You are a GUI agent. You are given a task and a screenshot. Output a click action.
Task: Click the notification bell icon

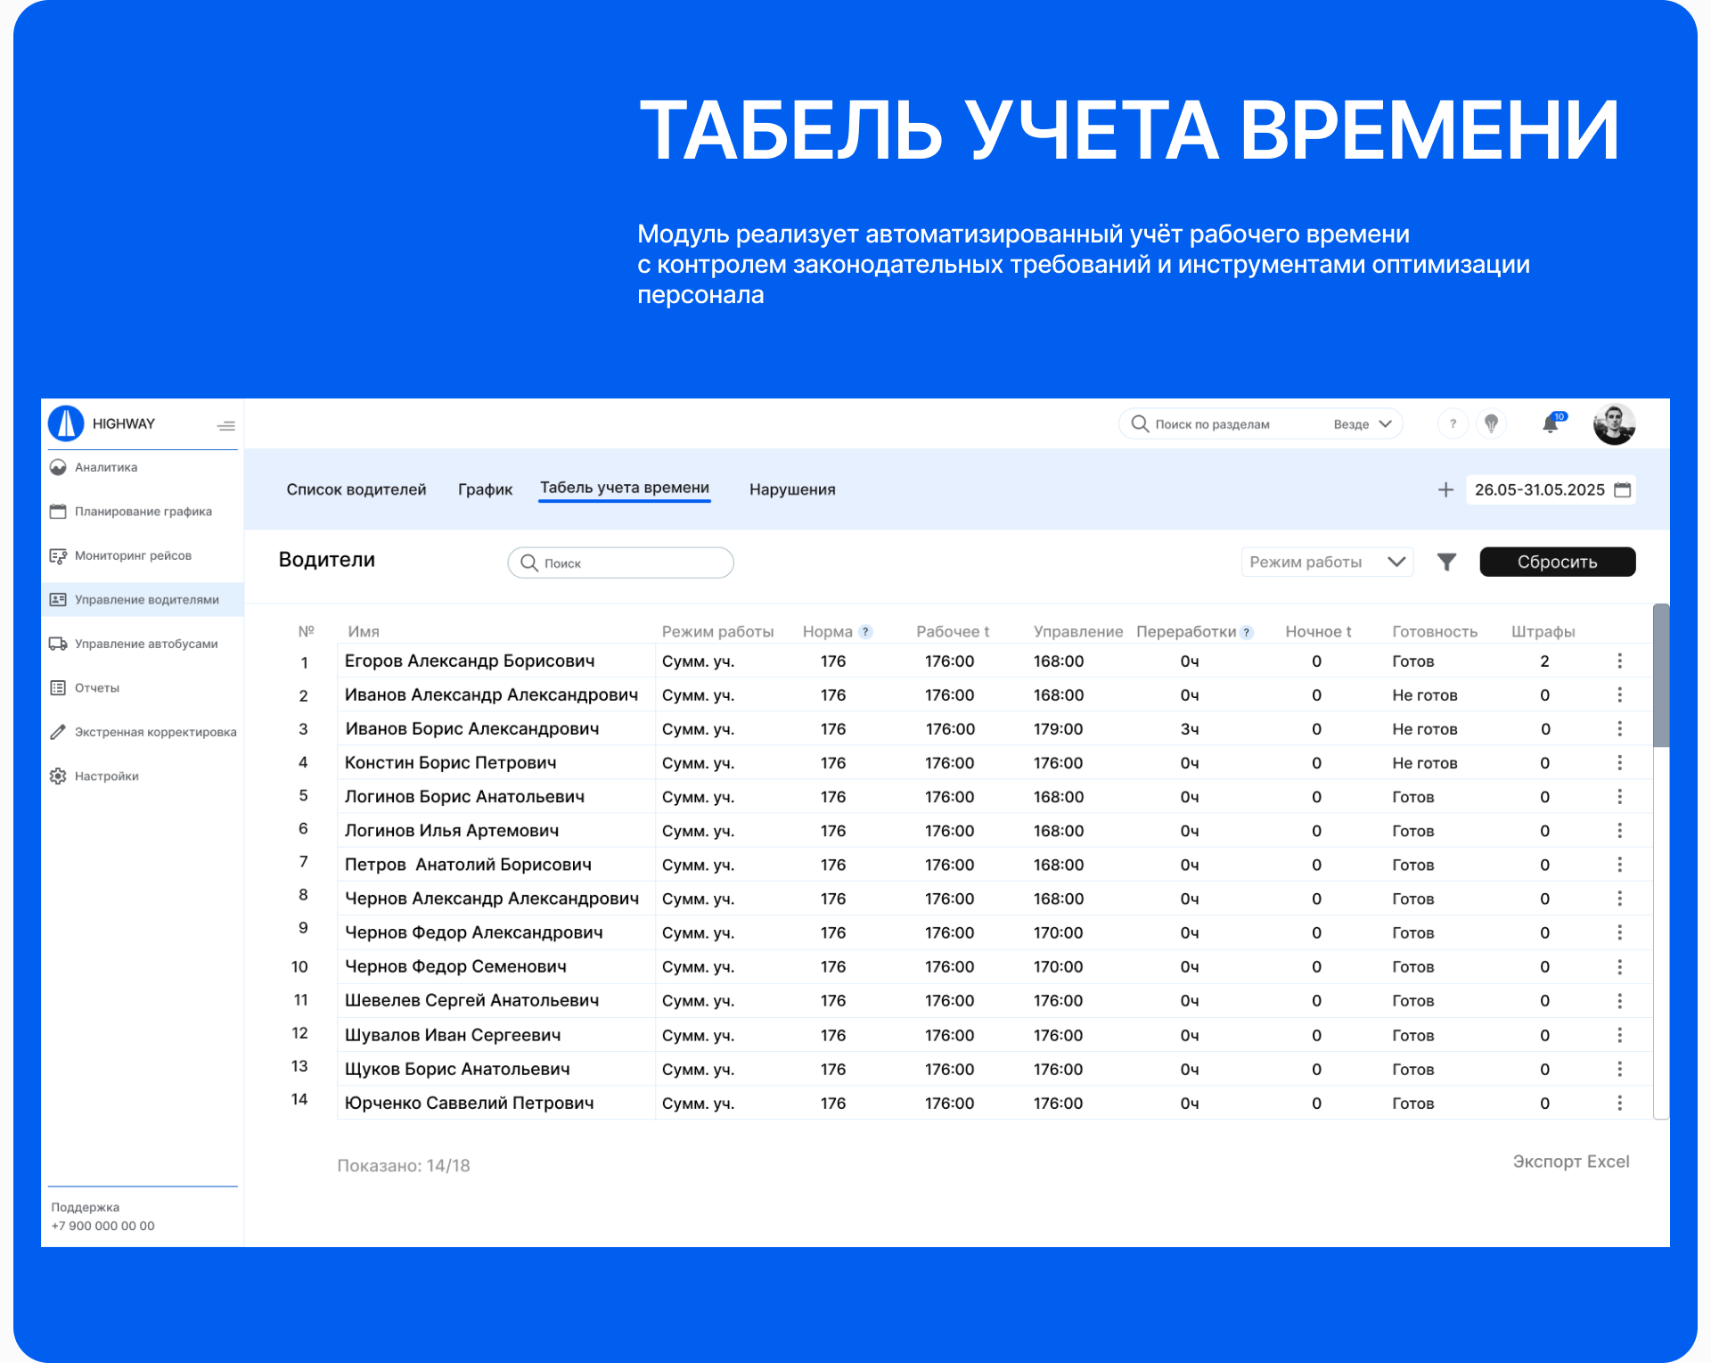1551,424
